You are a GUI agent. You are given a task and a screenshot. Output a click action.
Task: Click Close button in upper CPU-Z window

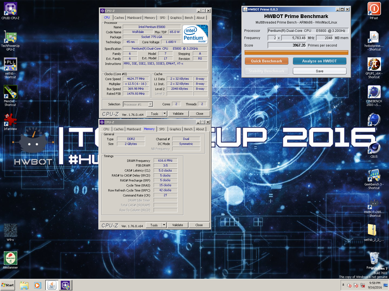200,114
